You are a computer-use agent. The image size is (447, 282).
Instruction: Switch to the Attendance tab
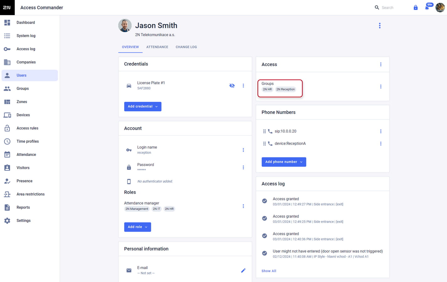157,47
